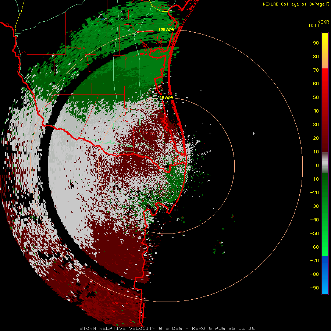The width and height of the screenshot is (331, 331).
Task: Click the -40 value on the velocity scale
Action: pyautogui.click(x=314, y=220)
